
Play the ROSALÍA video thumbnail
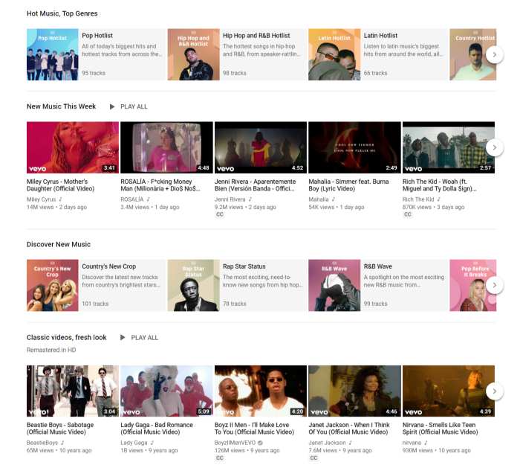point(166,147)
